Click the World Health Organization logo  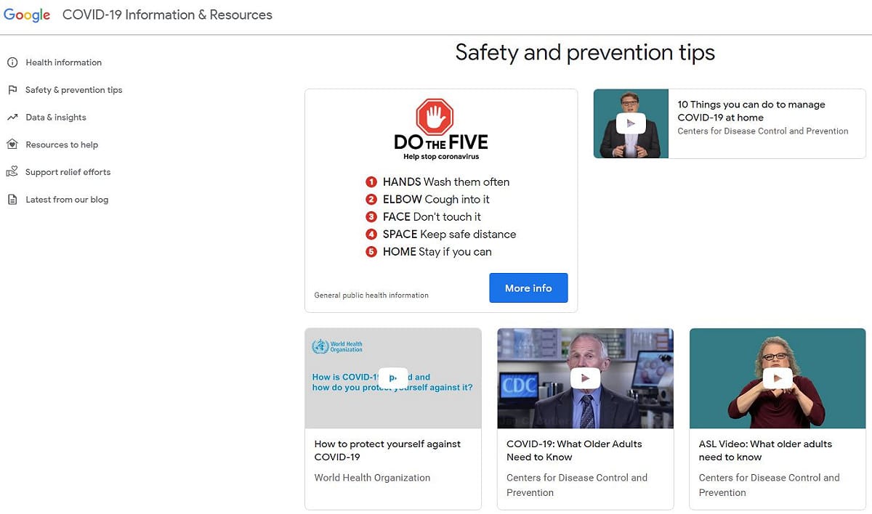click(337, 347)
